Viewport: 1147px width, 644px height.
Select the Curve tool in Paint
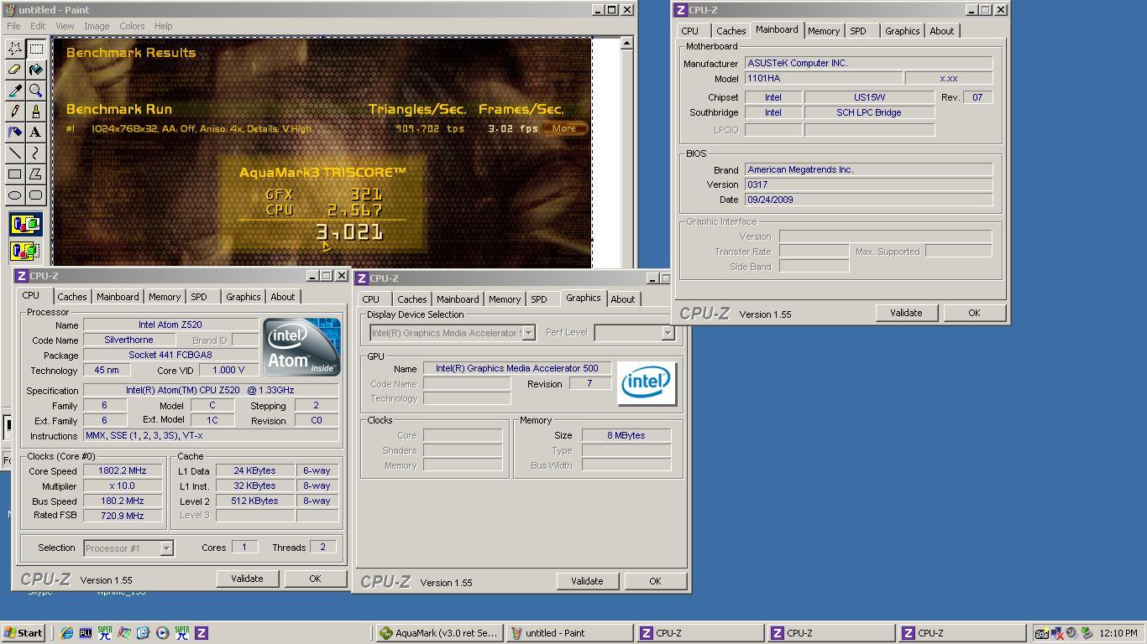click(35, 153)
